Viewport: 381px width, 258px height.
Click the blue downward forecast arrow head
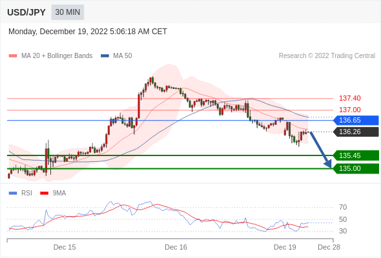pos(328,164)
